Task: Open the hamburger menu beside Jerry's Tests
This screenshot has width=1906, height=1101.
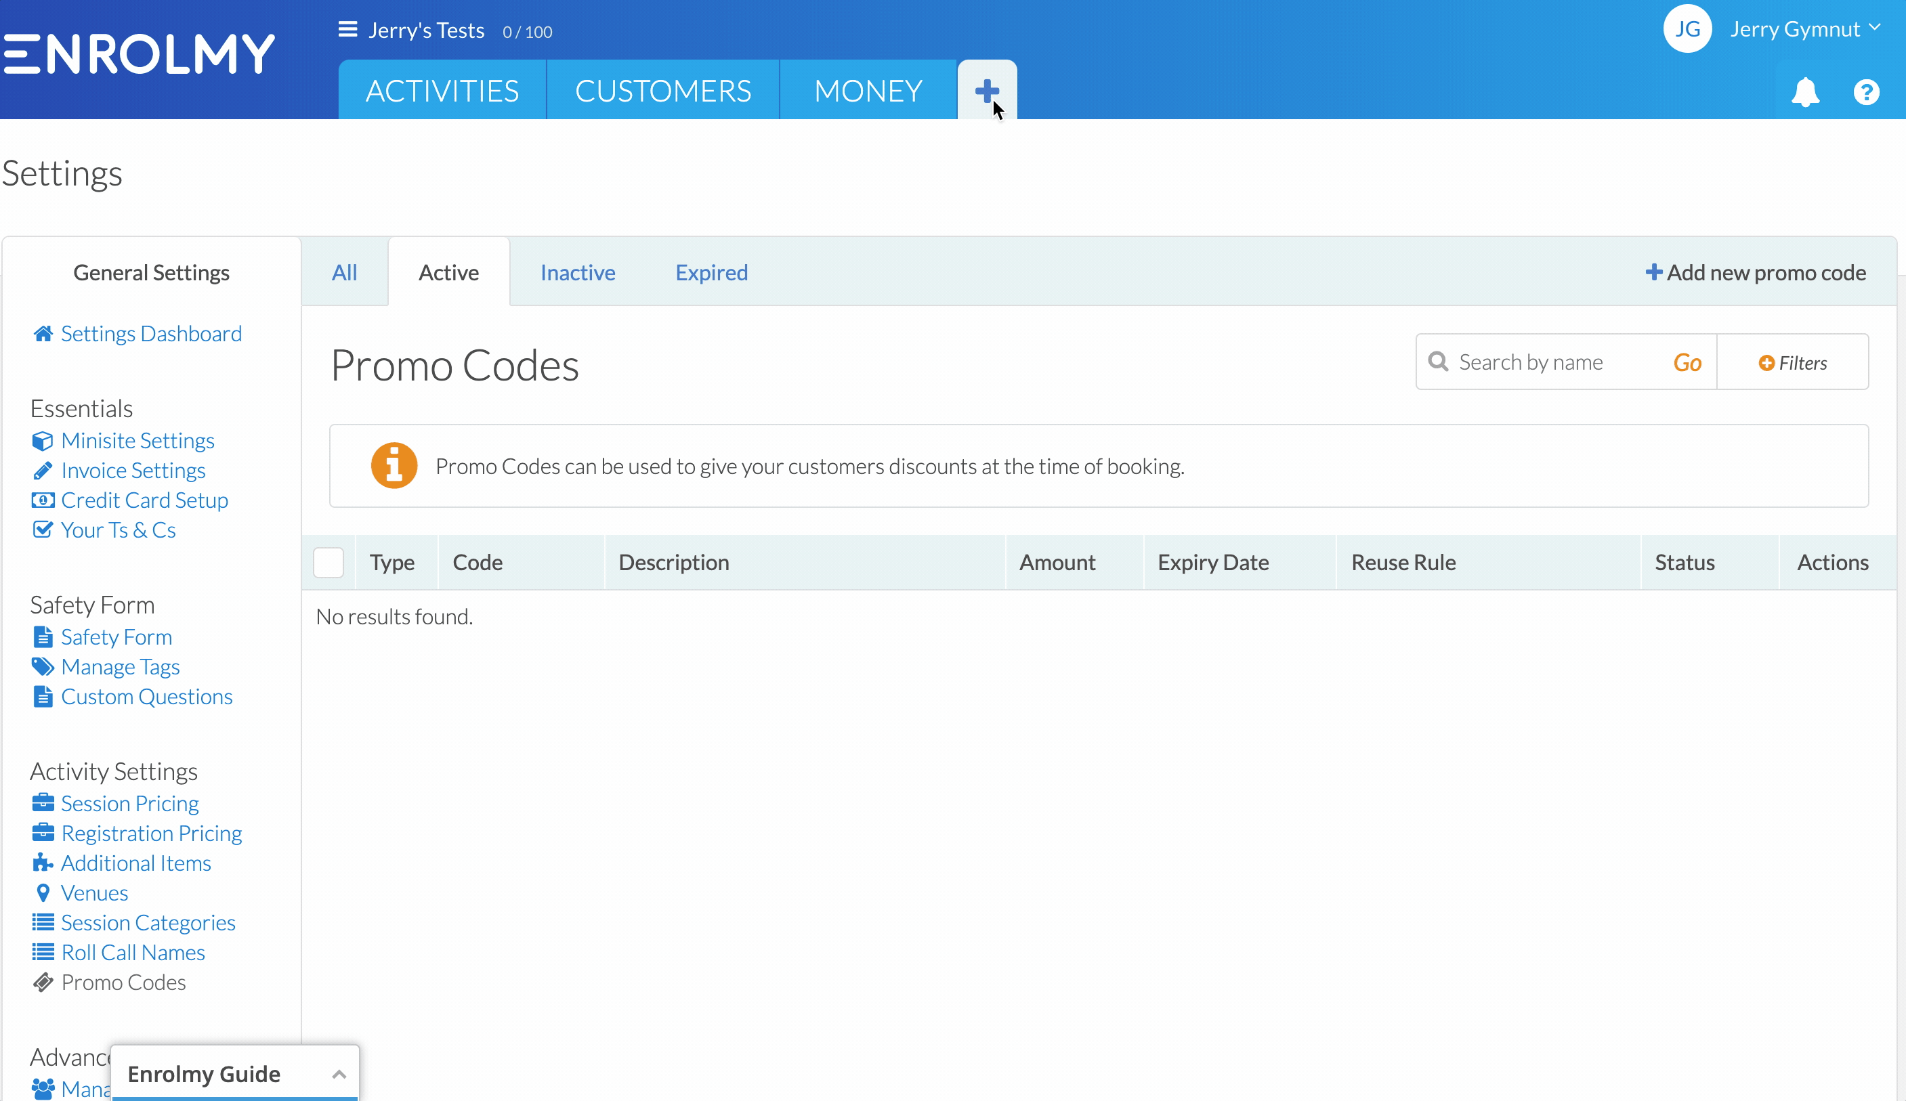Action: 347,30
